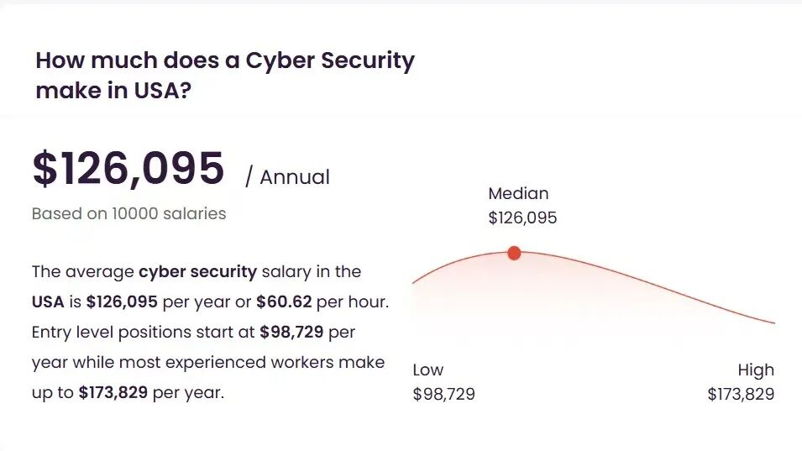Click the "/ Annual" period label
The width and height of the screenshot is (802, 451).
[288, 177]
